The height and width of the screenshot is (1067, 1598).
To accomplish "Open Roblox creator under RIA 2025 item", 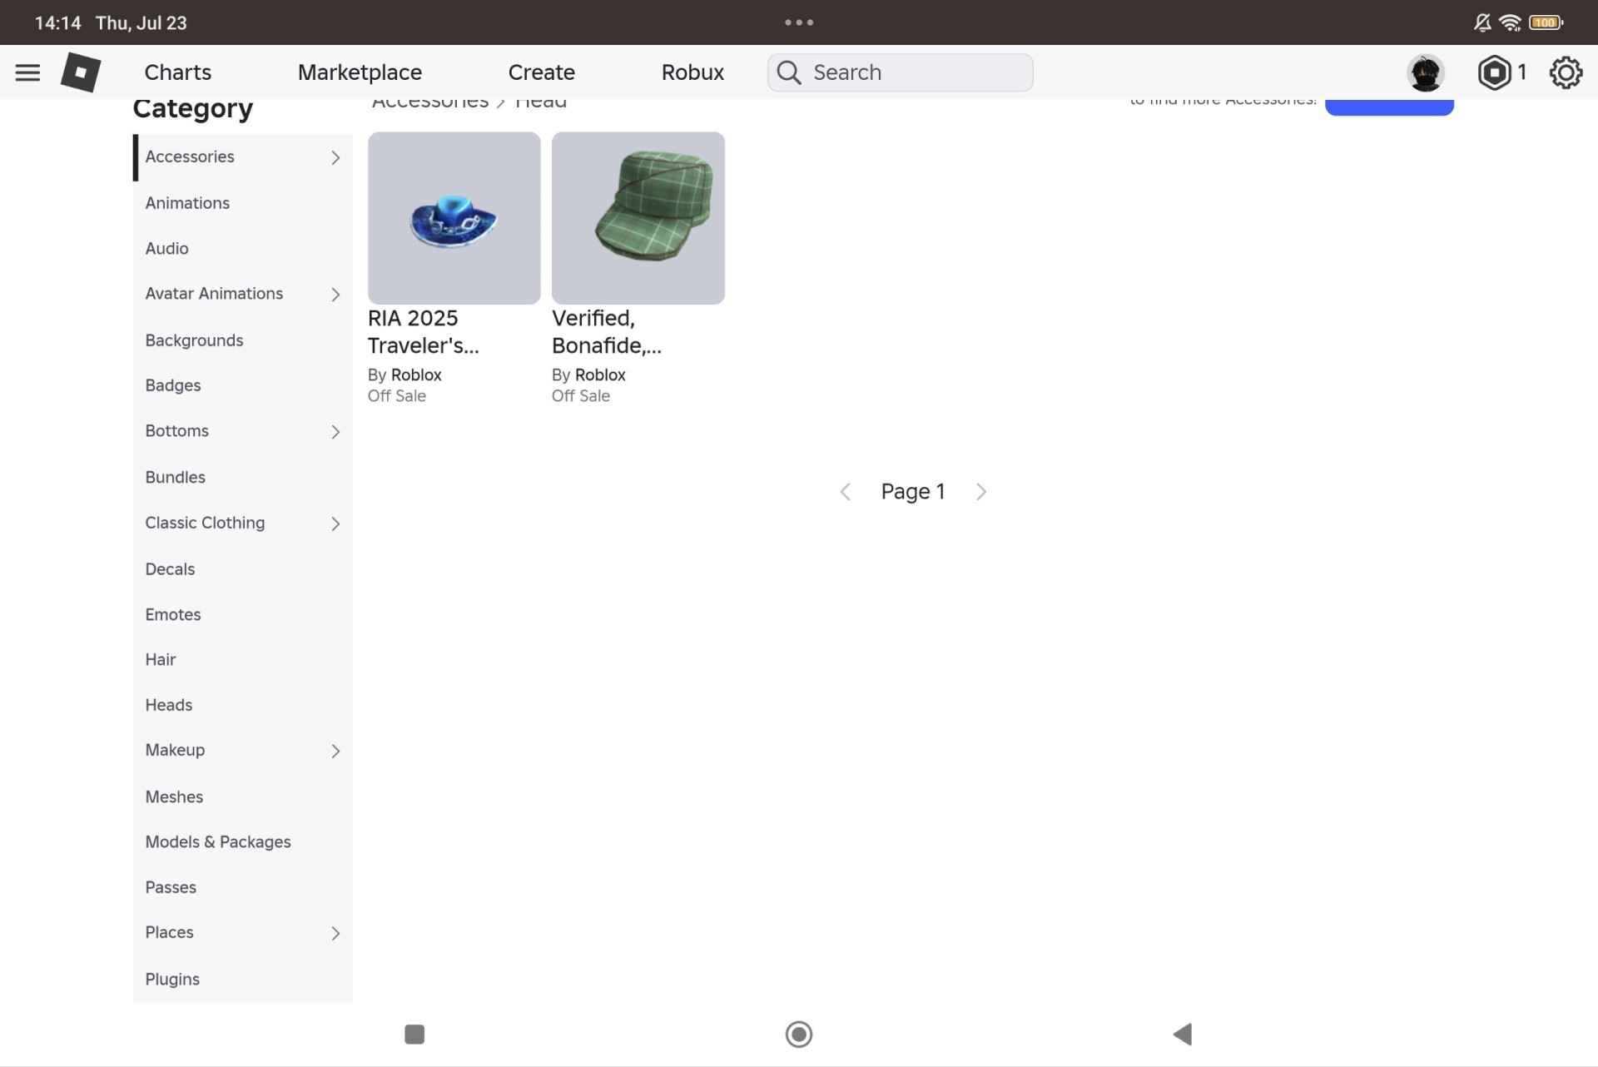I will (x=416, y=375).
